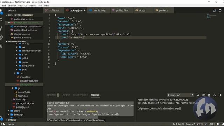Open the Debug view in activity bar
This screenshot has height=126, width=224.
coord(1,37)
